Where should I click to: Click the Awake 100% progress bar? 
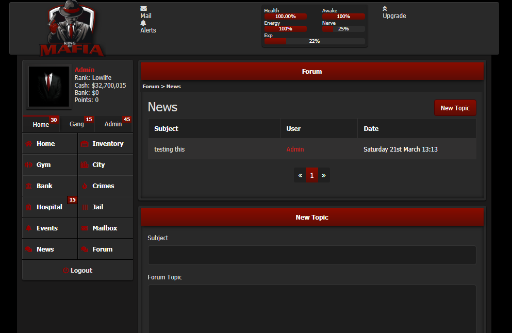click(x=343, y=16)
